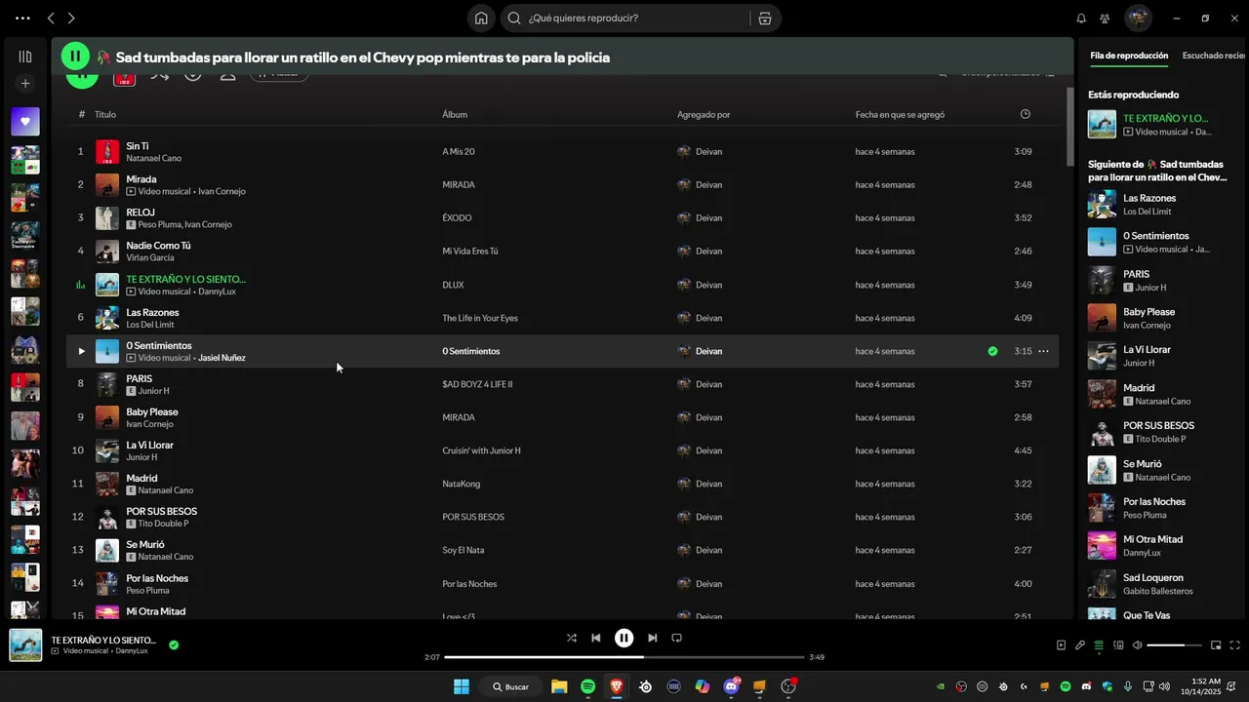Viewport: 1249px width, 702px height.
Task: Click the green checkmark on 0 Sentimientos row
Action: [992, 351]
